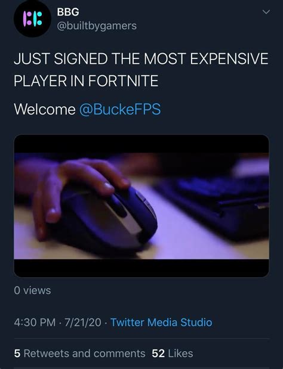
Task: Click the word Welcome in the tweet
Action: (x=45, y=110)
